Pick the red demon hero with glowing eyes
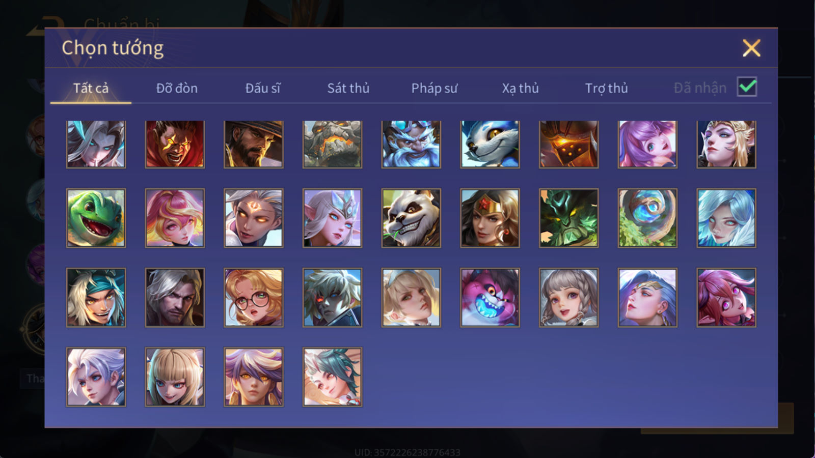815x458 pixels. [x=175, y=145]
